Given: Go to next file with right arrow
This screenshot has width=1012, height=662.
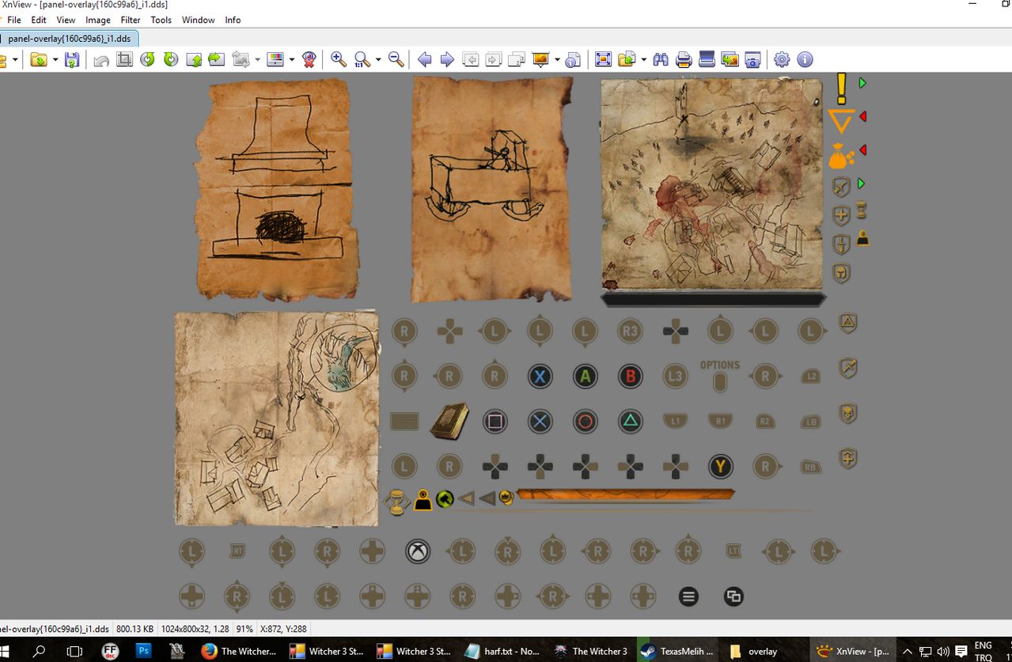Looking at the screenshot, I should [447, 59].
